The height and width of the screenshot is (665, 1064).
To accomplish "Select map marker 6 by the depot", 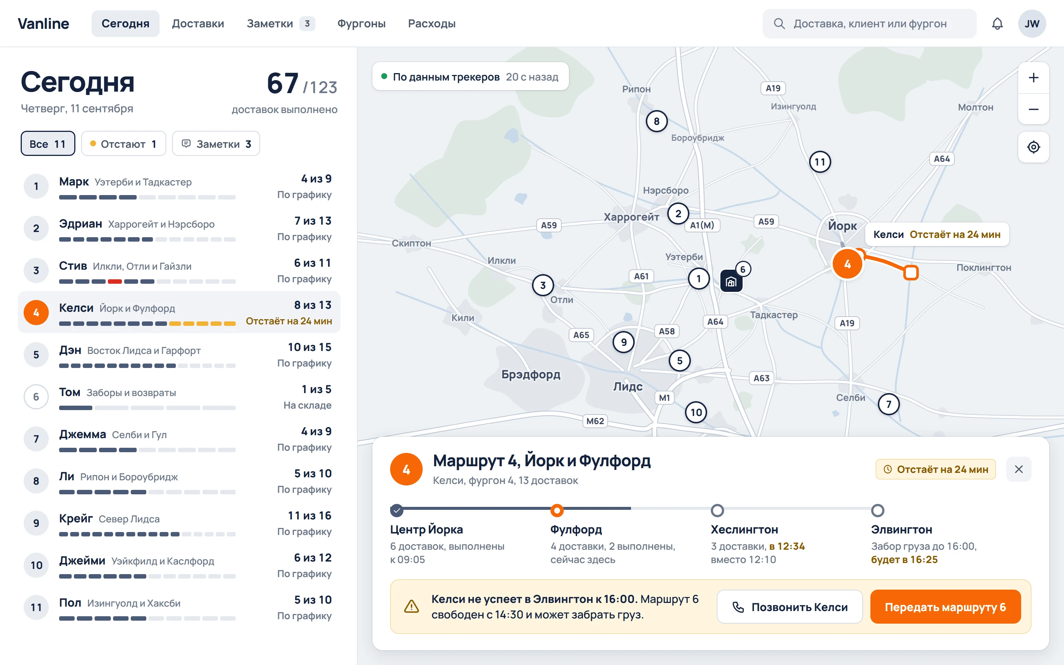I will [x=743, y=269].
